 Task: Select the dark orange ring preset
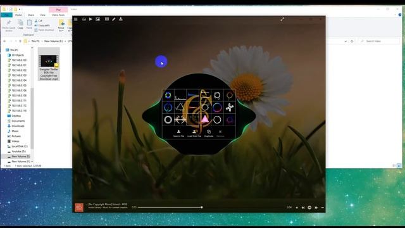pos(230,96)
